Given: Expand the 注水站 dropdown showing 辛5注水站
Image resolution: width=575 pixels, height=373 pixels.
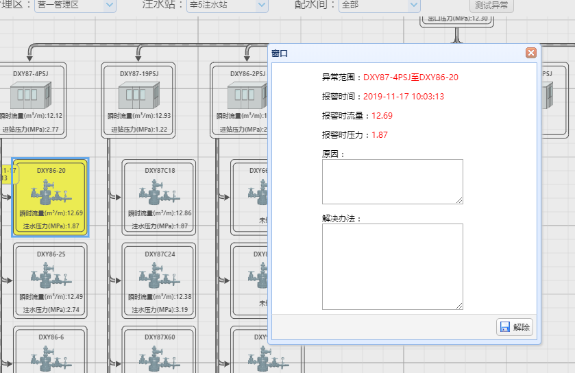Looking at the screenshot, I should 227,5.
